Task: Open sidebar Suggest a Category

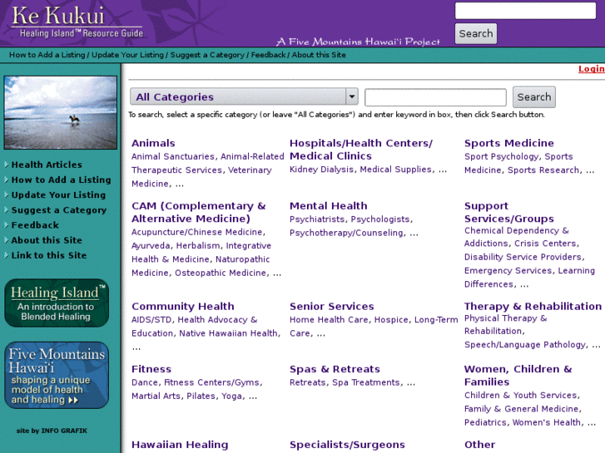Action: point(58,210)
